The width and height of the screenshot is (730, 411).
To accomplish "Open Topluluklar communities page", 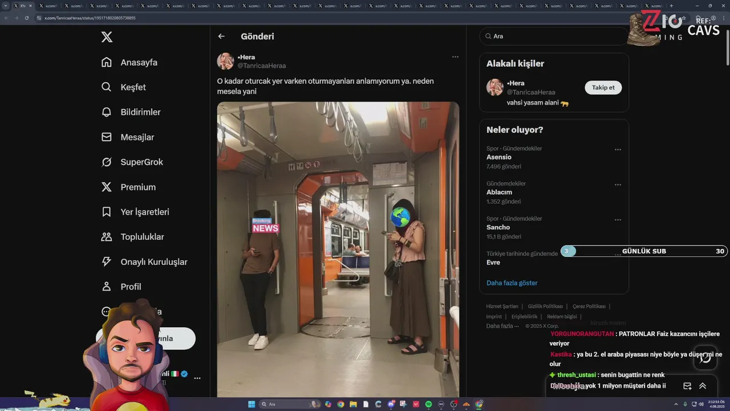I will [132, 237].
